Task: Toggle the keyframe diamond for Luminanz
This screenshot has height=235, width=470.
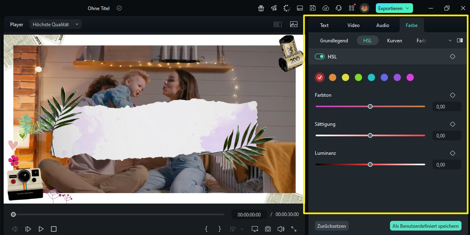Action: (x=453, y=153)
